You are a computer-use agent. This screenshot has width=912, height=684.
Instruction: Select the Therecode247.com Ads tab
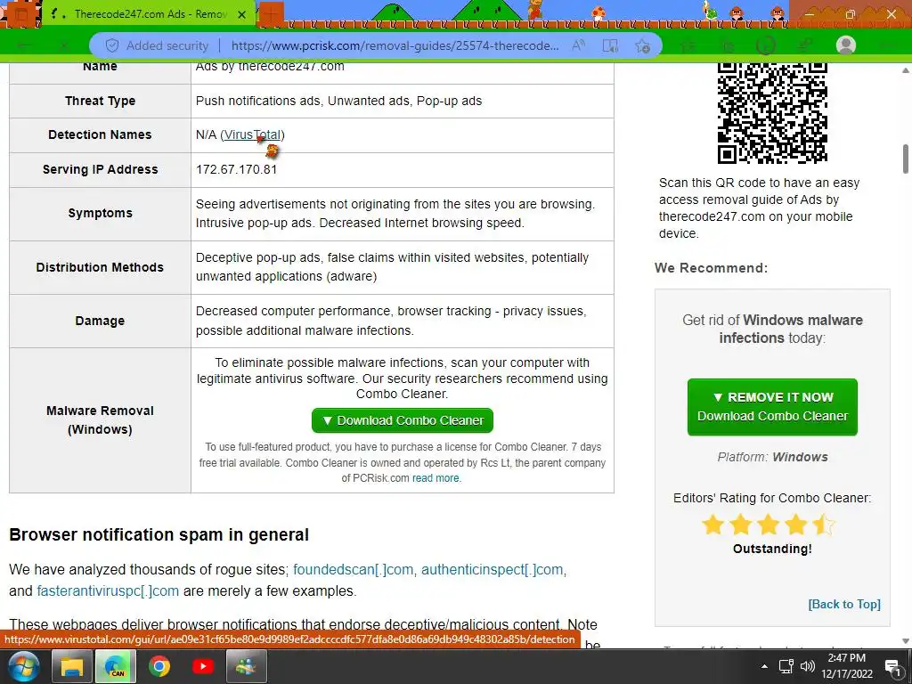pyautogui.click(x=149, y=14)
